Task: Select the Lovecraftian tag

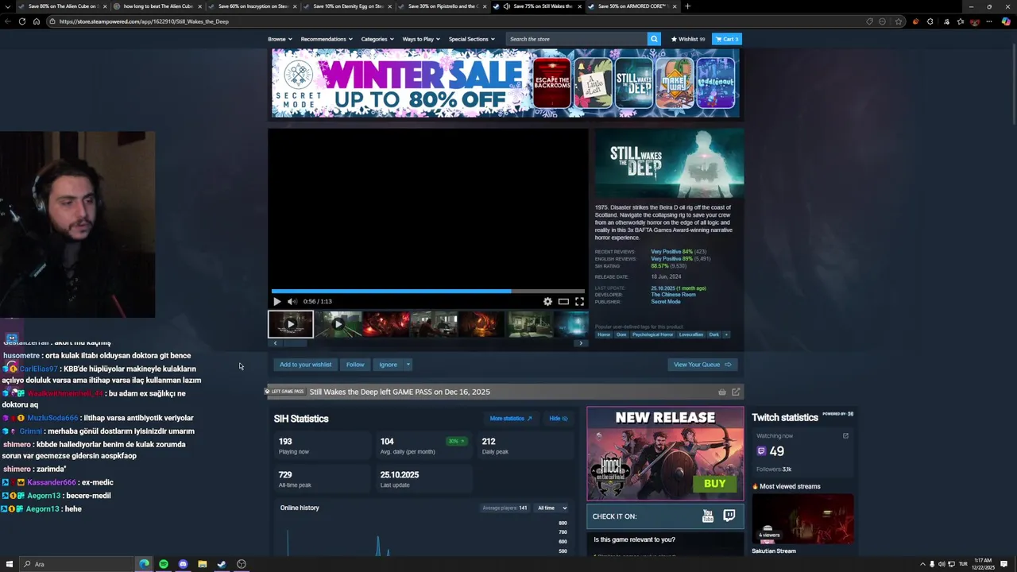Action: pos(691,334)
